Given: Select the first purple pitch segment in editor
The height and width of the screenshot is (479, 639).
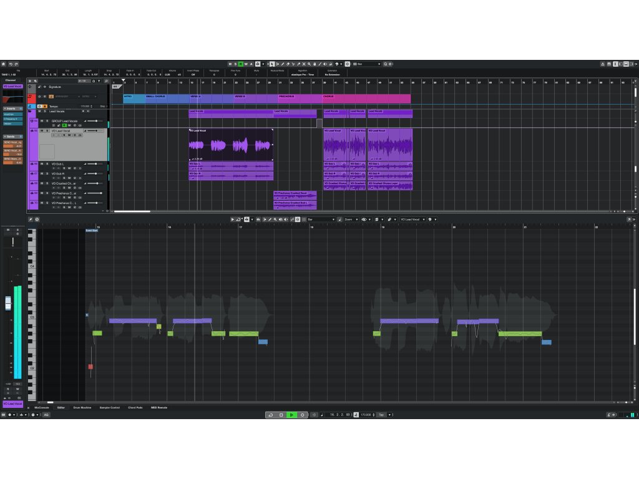Looking at the screenshot, I should click(132, 321).
